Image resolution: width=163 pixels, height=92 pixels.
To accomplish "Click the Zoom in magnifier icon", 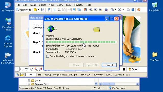I will coord(100,10).
